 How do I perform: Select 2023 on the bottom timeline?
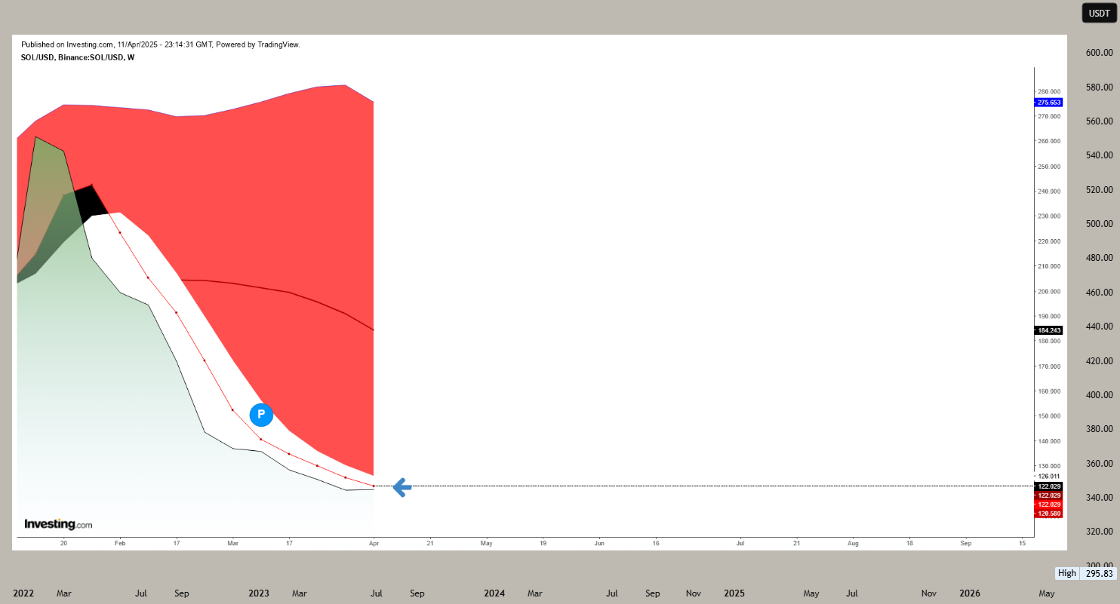click(259, 593)
